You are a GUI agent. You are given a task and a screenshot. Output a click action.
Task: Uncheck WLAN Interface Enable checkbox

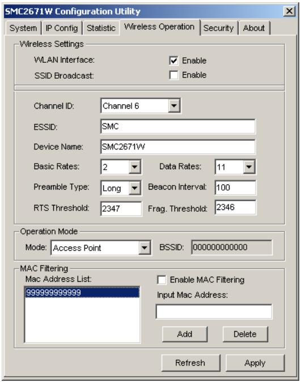173,61
